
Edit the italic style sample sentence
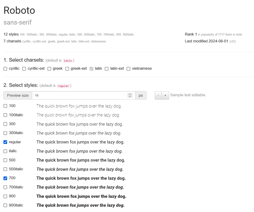pos(80,151)
